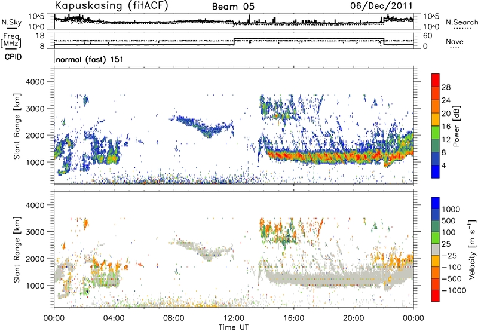
Task: Click the '3000' tick on the velocity panel axis
Action: (35, 232)
